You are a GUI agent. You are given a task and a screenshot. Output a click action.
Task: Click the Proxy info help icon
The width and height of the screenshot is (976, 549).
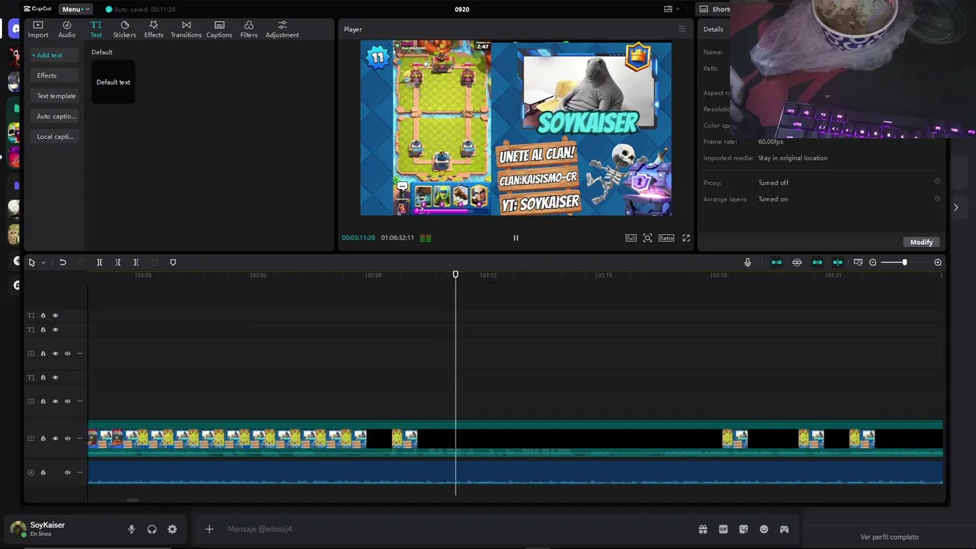(937, 181)
